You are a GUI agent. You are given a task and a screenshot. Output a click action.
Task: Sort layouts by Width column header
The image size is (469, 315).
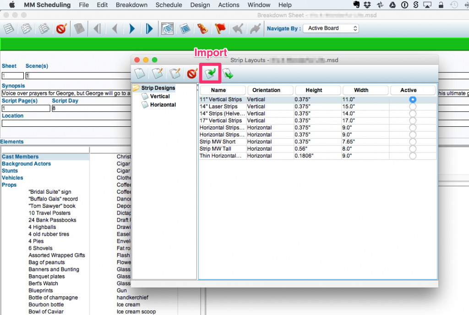(365, 90)
